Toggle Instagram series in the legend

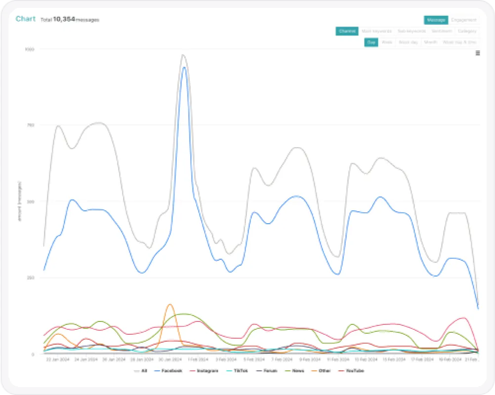point(204,371)
